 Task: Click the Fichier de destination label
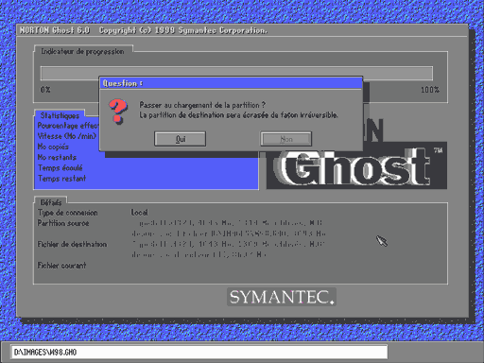[x=72, y=244]
